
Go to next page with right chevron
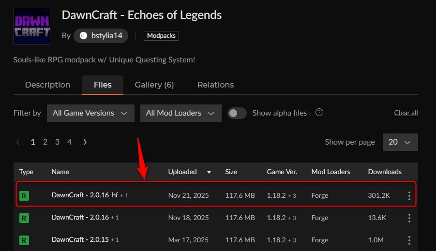(85, 142)
